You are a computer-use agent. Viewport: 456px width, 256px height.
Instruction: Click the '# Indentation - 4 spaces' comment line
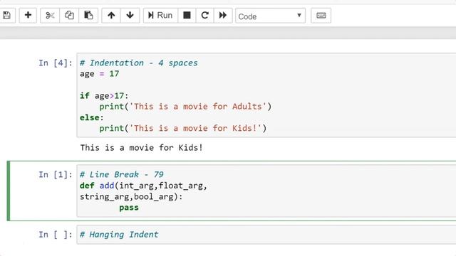click(139, 63)
